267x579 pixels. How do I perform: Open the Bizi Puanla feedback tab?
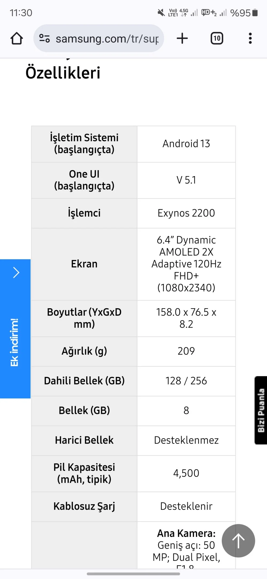[x=261, y=410]
